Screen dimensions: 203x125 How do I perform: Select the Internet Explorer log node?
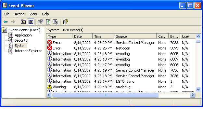28,51
